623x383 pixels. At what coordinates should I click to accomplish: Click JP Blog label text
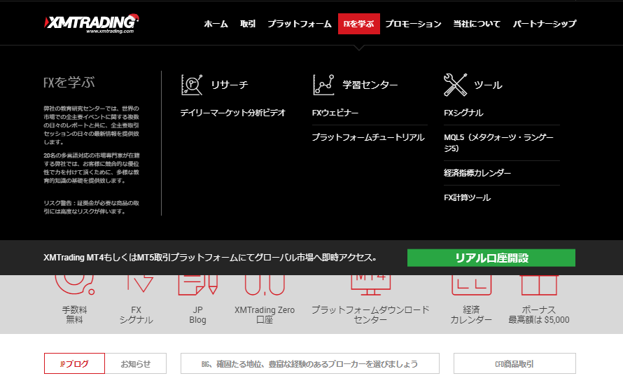[198, 314]
